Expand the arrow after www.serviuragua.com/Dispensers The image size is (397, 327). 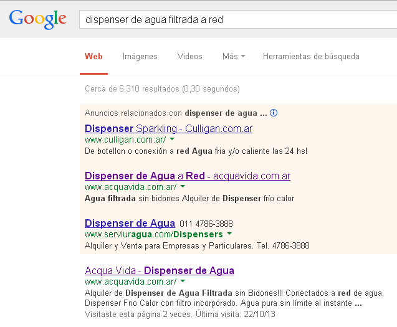229,234
